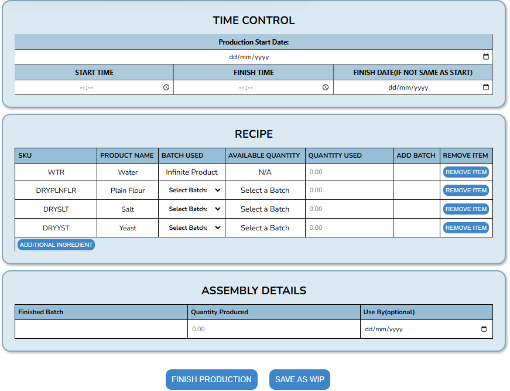Screen dimensions: 510x391
Task: Open Select Batch dropdown for Salt
Action: click(x=192, y=209)
